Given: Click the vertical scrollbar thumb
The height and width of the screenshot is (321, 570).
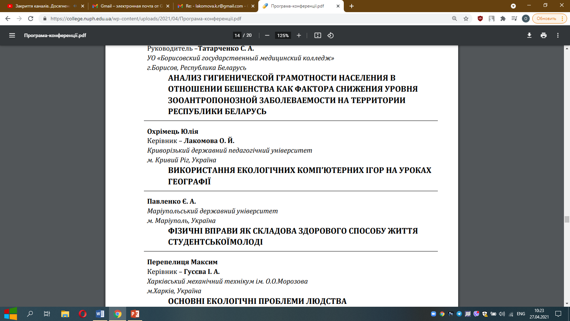Looking at the screenshot, I should 567,219.
